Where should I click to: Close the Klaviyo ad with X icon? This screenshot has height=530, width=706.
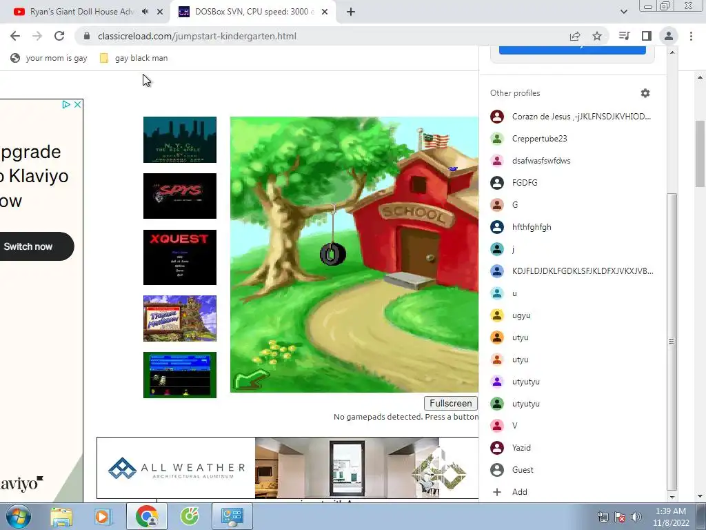[x=77, y=105]
